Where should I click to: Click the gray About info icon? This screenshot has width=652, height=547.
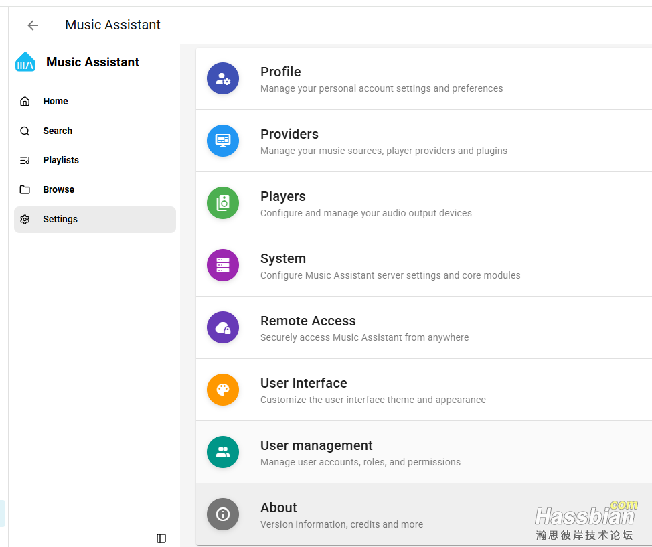tap(223, 514)
